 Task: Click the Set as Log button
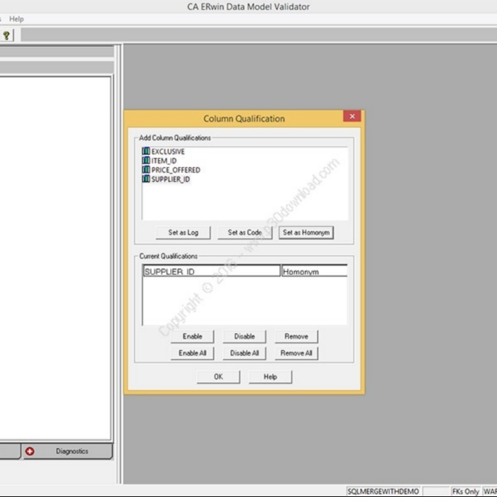click(x=183, y=233)
